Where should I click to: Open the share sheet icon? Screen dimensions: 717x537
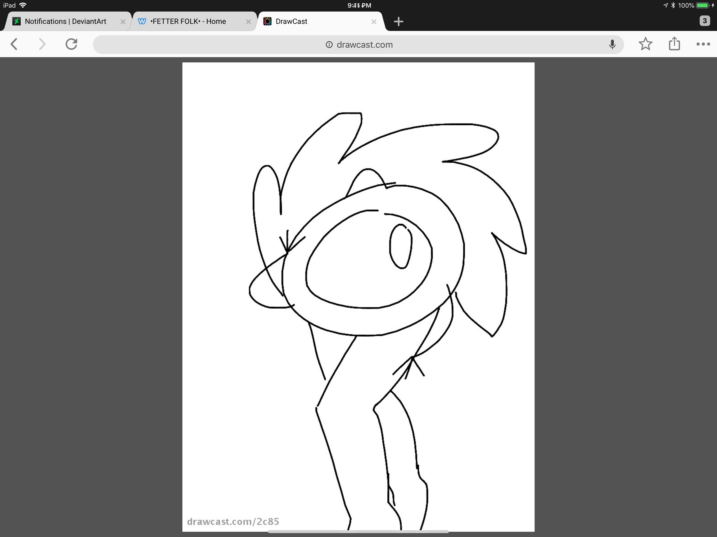(674, 44)
